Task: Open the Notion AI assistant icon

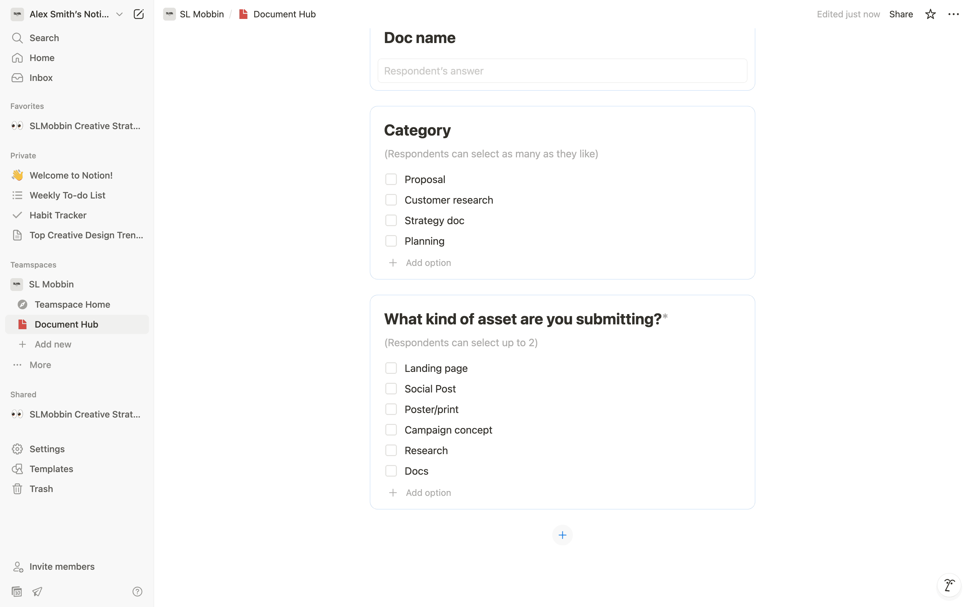Action: (x=949, y=585)
